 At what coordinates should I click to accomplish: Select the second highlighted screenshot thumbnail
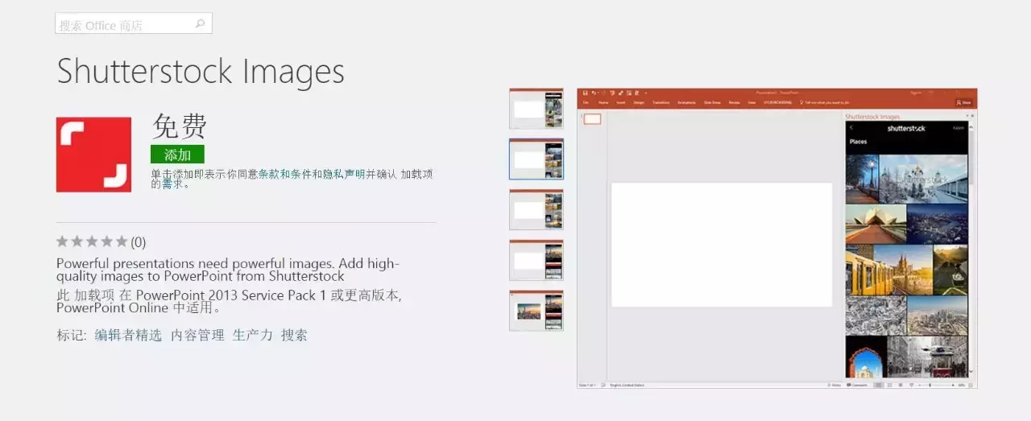point(536,159)
